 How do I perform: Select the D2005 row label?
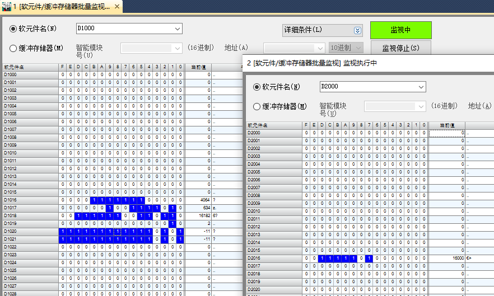point(274,172)
